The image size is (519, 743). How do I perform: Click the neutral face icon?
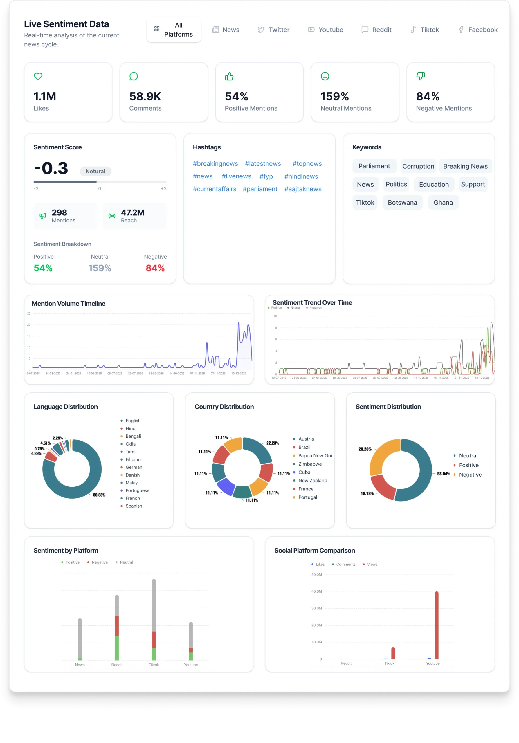tap(325, 76)
